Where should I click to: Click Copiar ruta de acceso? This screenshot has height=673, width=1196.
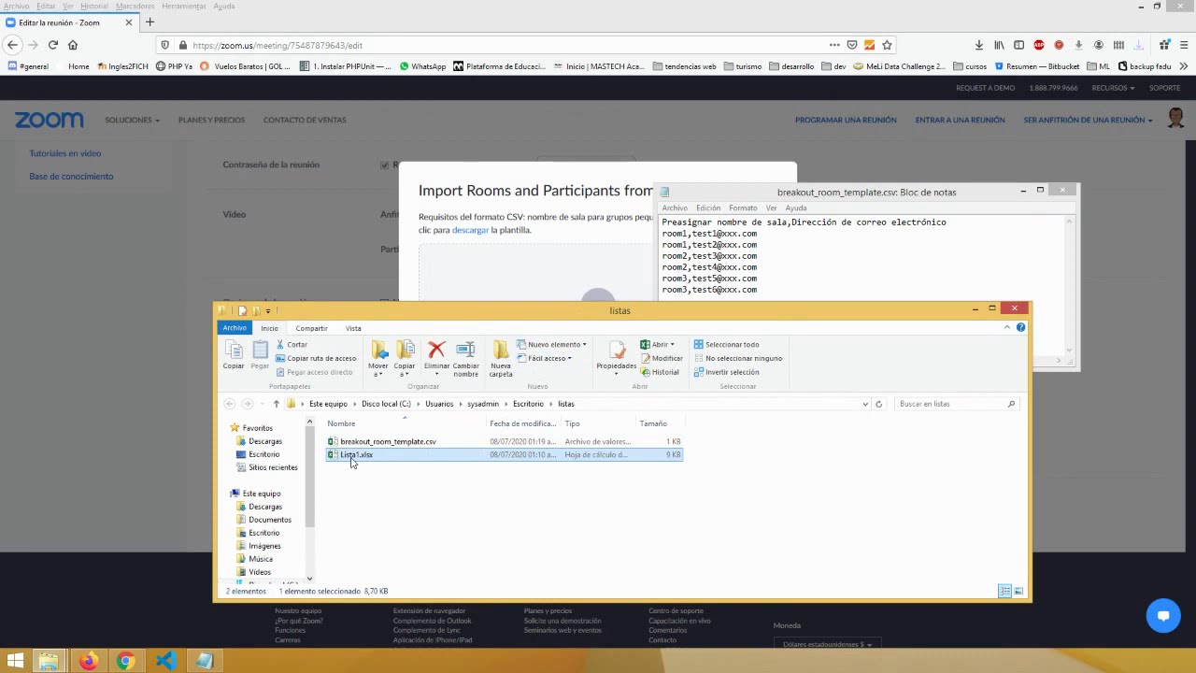coord(316,358)
